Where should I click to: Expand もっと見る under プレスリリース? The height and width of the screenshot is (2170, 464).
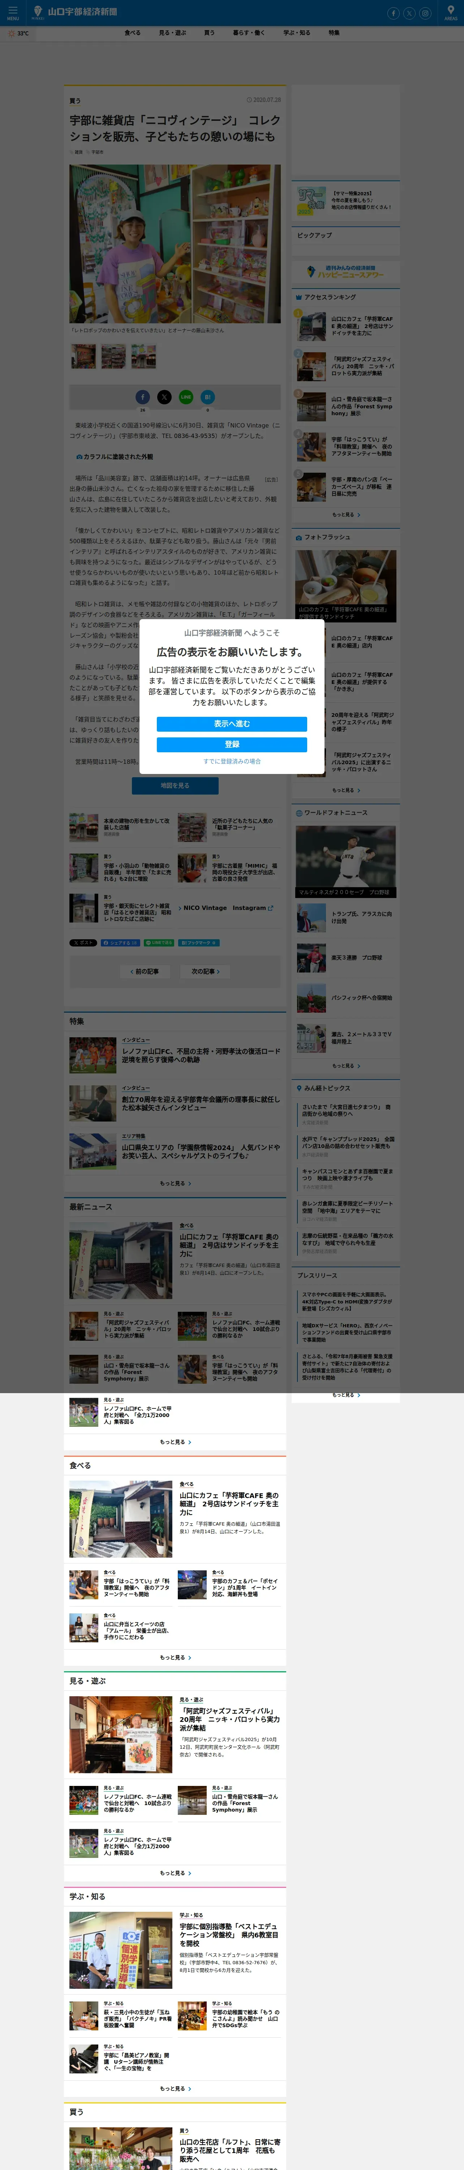pos(345,1396)
